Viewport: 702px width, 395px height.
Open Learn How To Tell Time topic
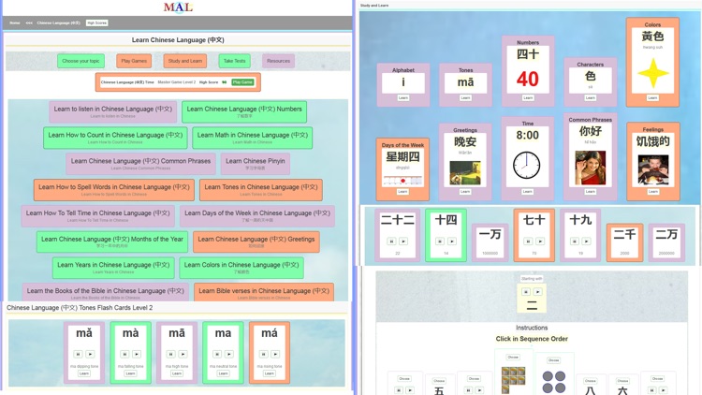[97, 215]
